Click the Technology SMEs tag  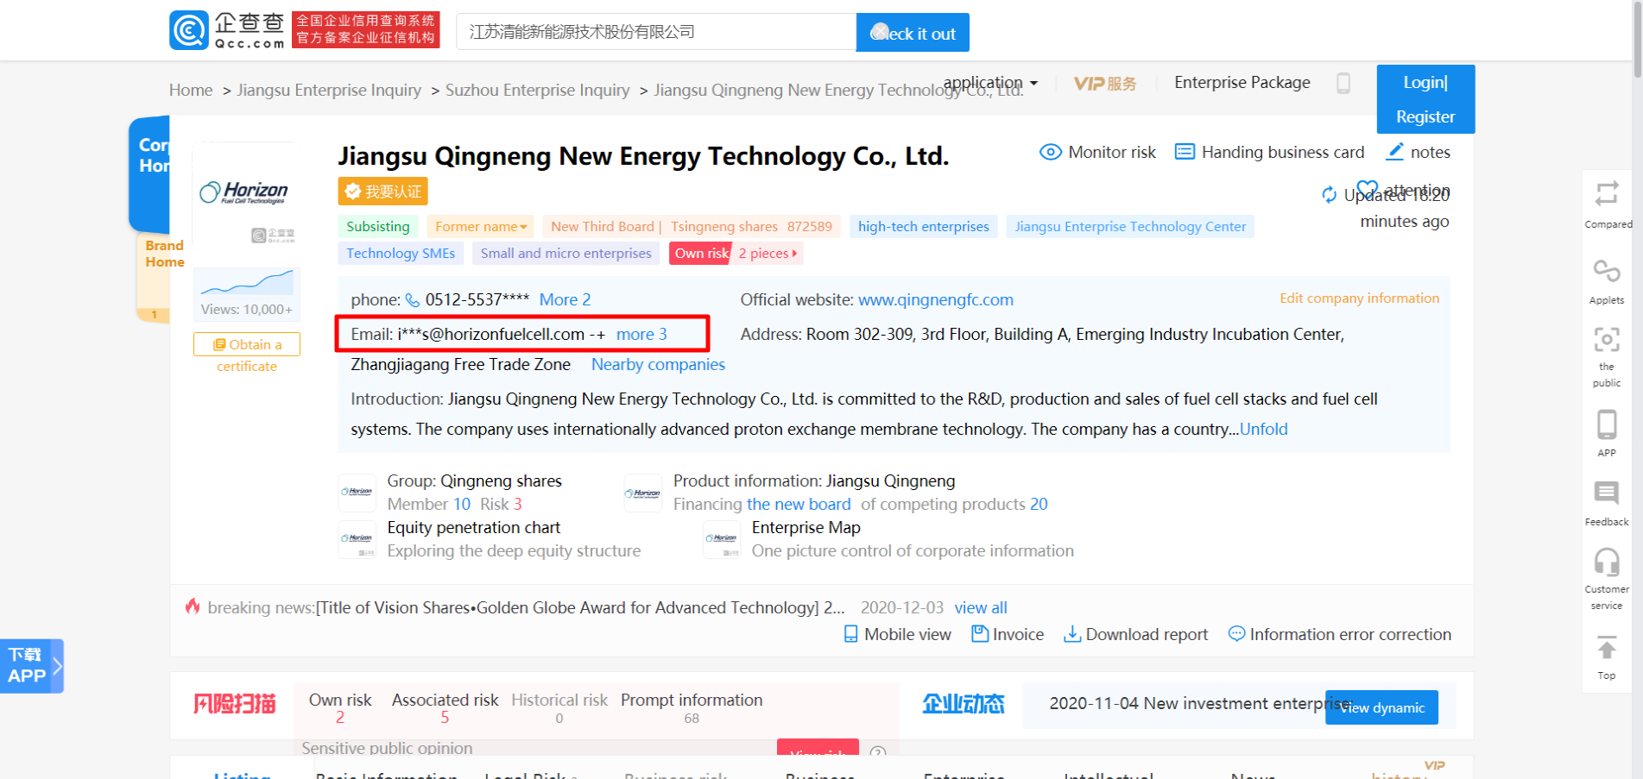tap(401, 254)
